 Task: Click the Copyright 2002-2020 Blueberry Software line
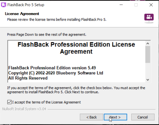pyautogui.click(x=56, y=73)
